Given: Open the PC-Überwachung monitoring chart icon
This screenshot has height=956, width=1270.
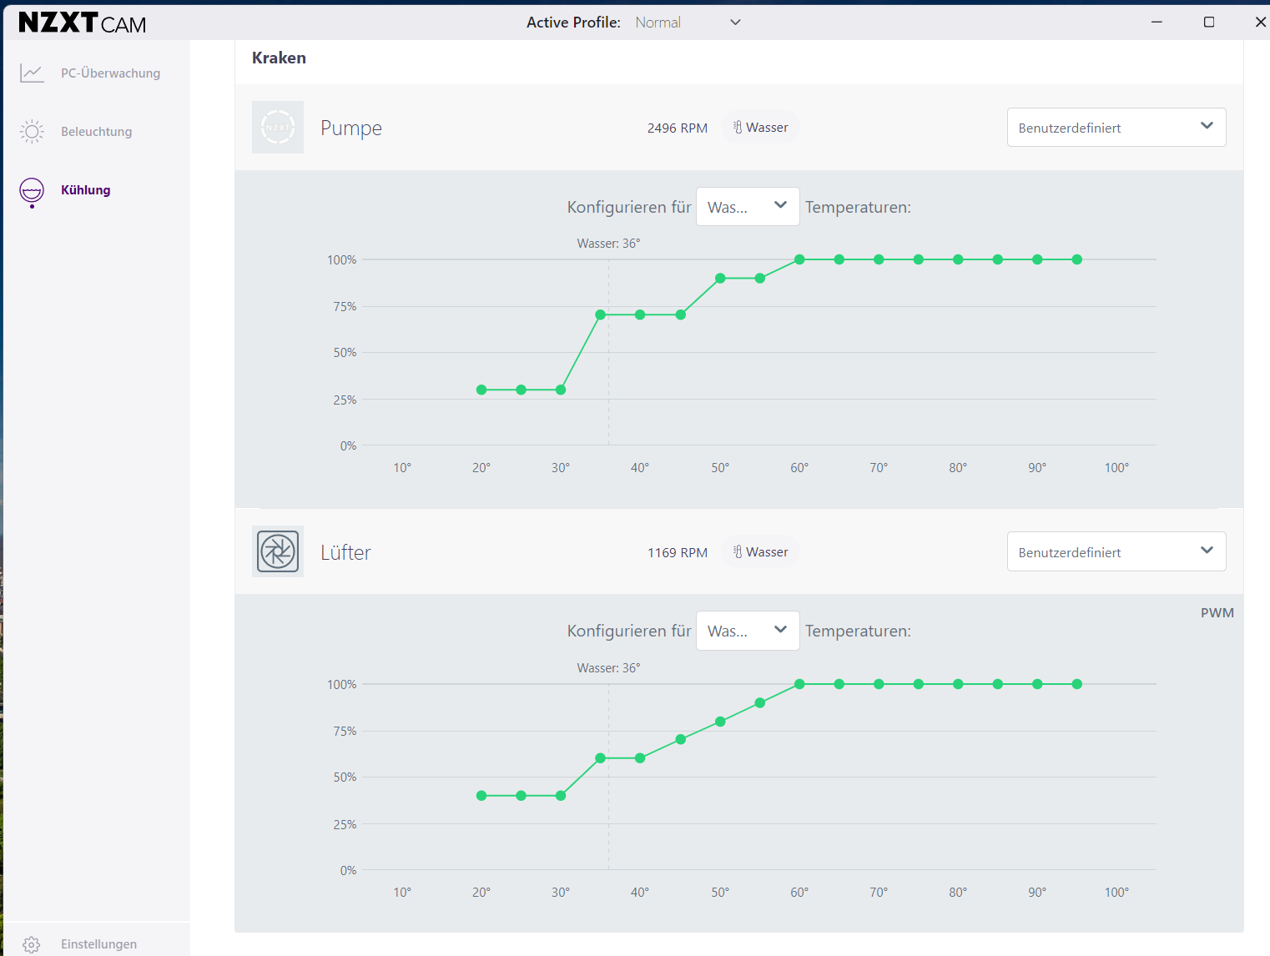Looking at the screenshot, I should pos(32,73).
